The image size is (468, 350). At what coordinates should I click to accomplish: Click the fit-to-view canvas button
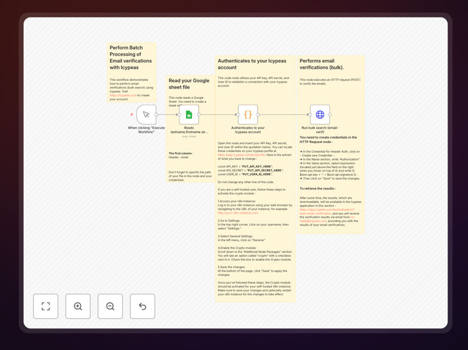[45, 306]
